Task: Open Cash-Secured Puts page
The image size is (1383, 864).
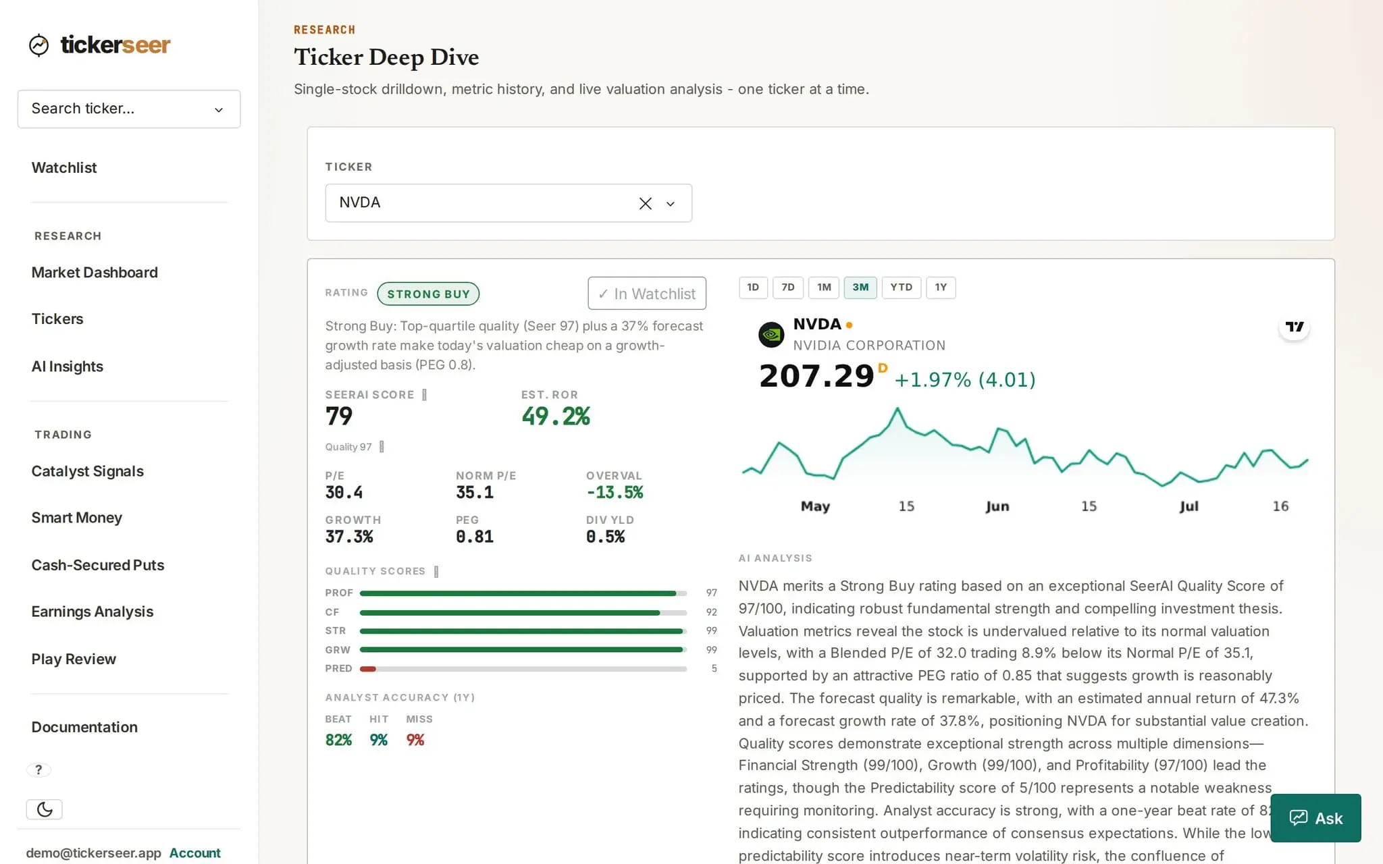Action: [98, 565]
